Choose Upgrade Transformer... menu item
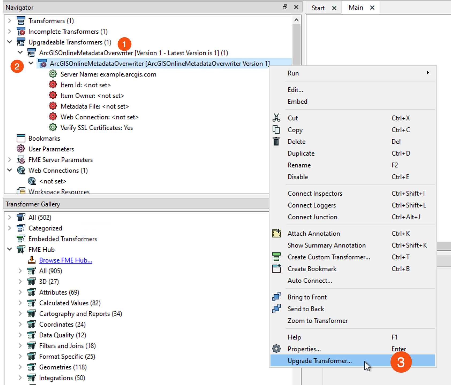The height and width of the screenshot is (385, 451). [x=353, y=361]
